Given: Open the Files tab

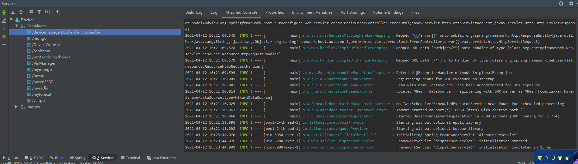Looking at the screenshot, I should click(415, 12).
